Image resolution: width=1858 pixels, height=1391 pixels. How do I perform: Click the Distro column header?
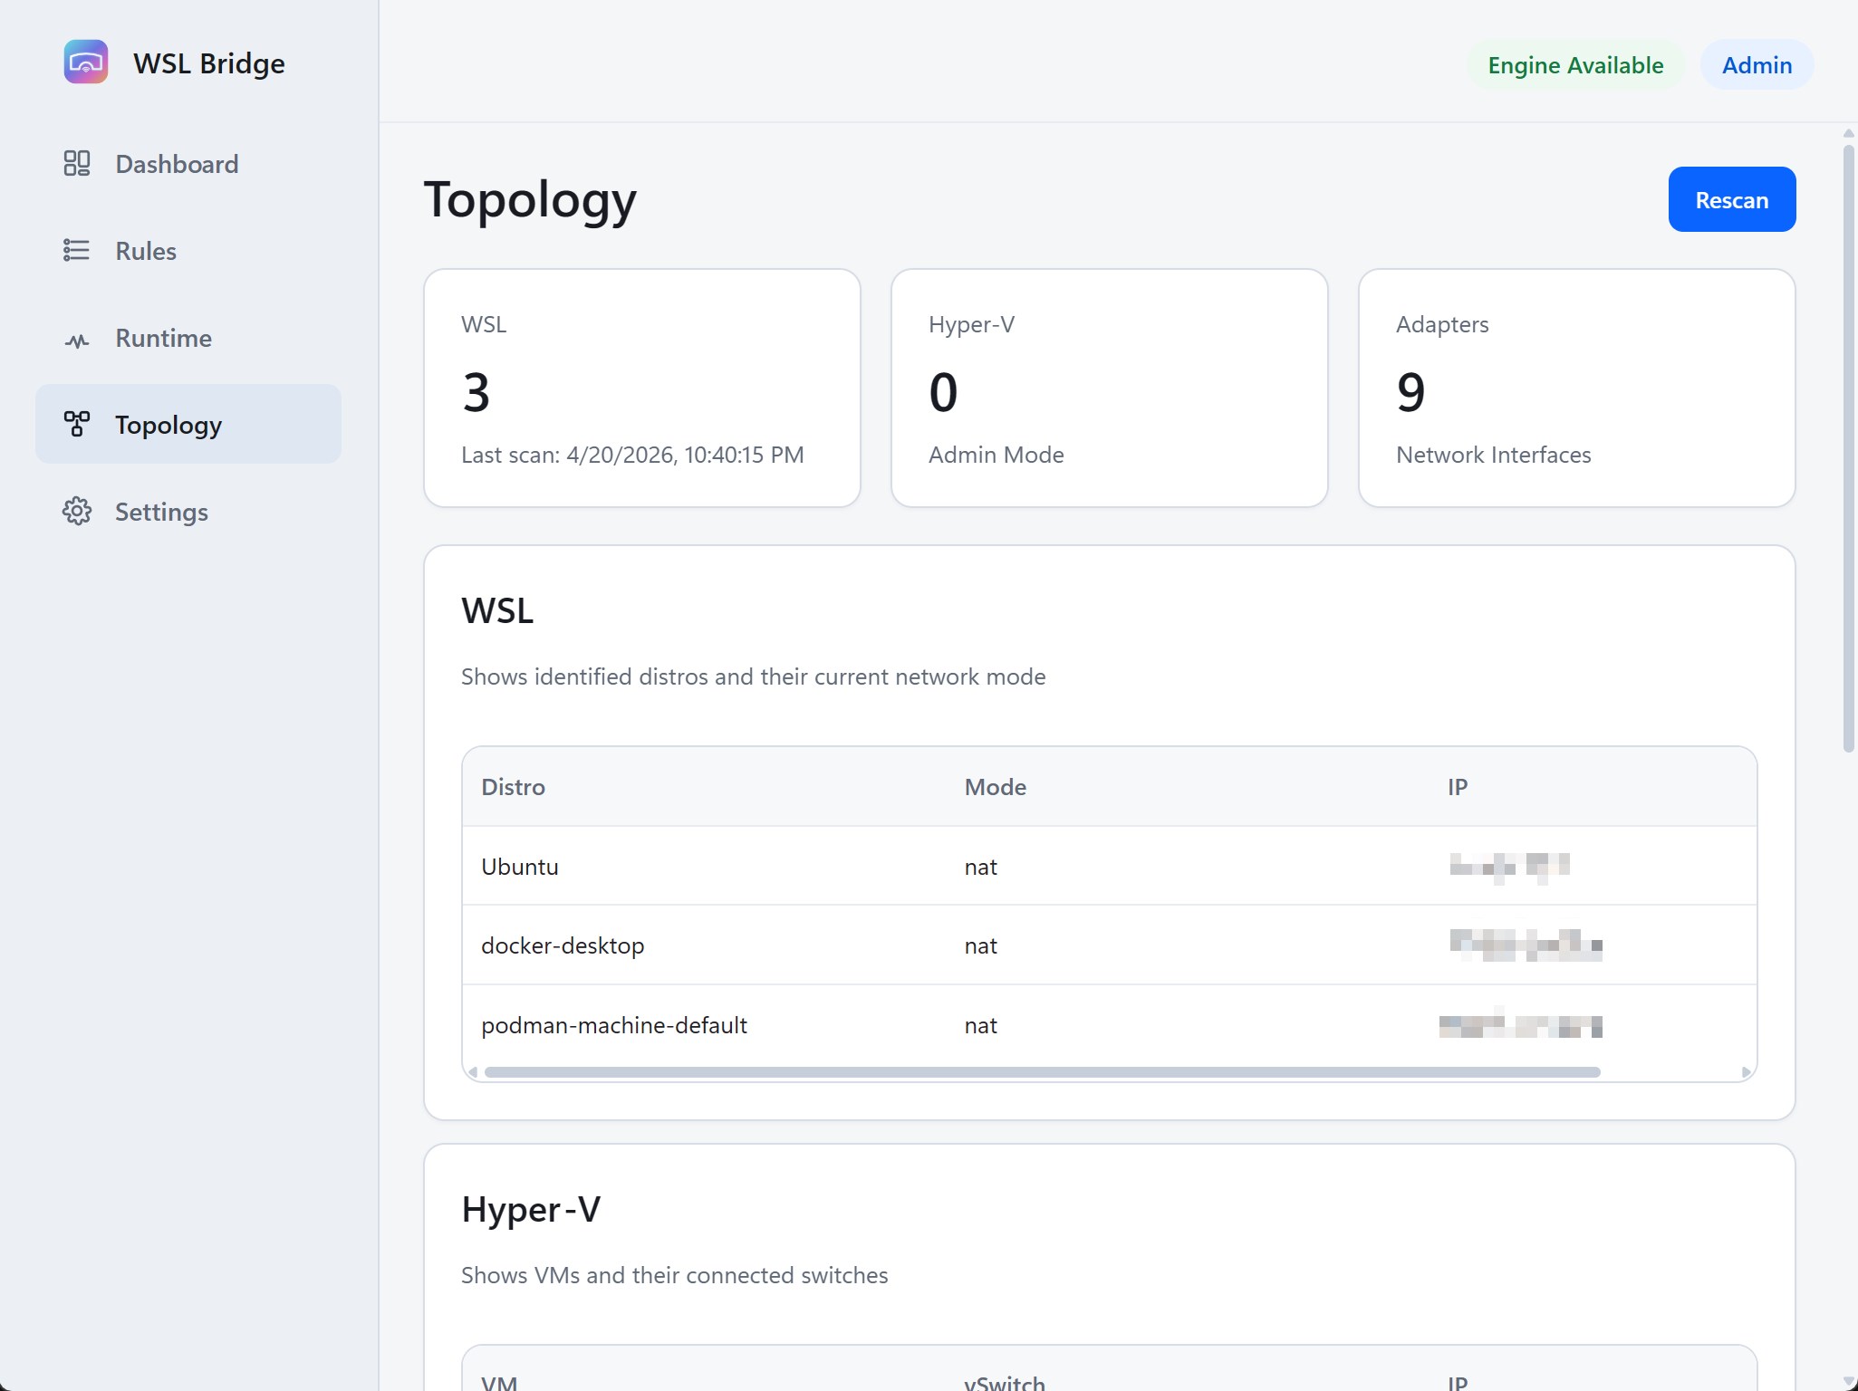coord(513,787)
